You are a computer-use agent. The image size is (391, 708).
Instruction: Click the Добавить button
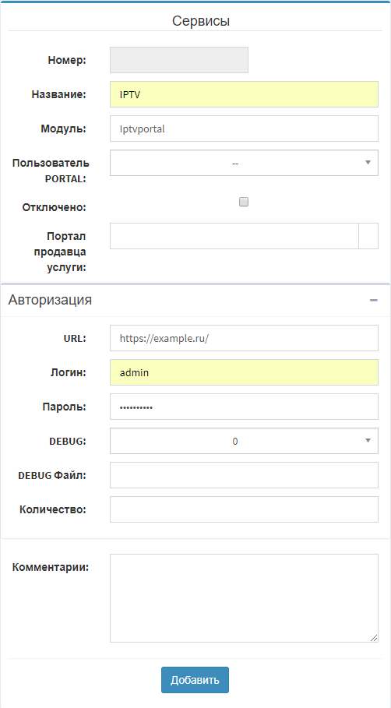pyautogui.click(x=195, y=680)
